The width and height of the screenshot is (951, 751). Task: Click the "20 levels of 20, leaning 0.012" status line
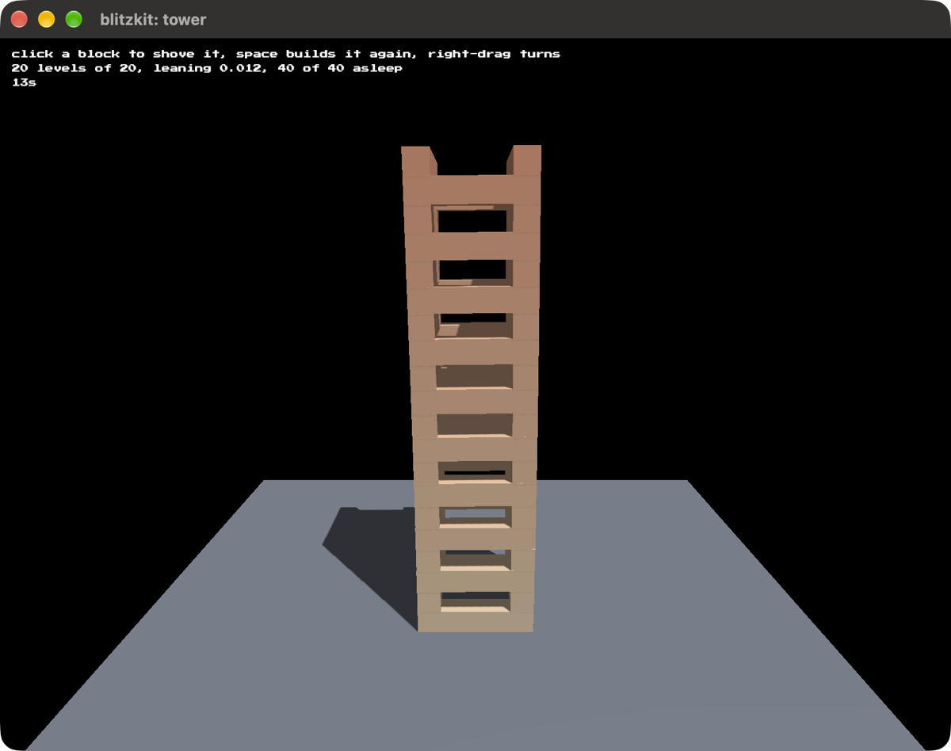tap(207, 68)
